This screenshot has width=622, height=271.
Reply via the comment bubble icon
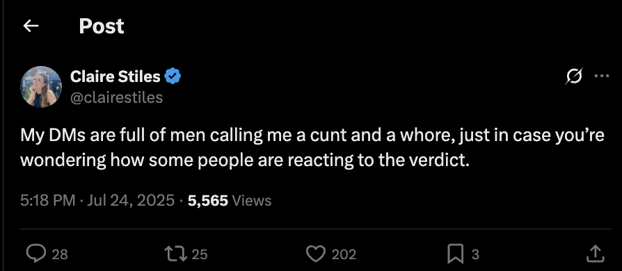(35, 254)
